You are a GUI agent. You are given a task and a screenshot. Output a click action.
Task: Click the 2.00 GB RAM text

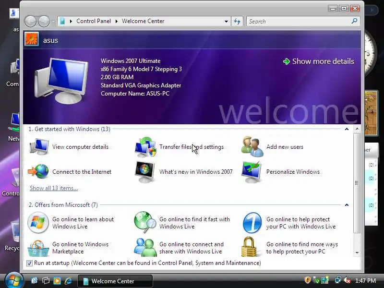117,77
